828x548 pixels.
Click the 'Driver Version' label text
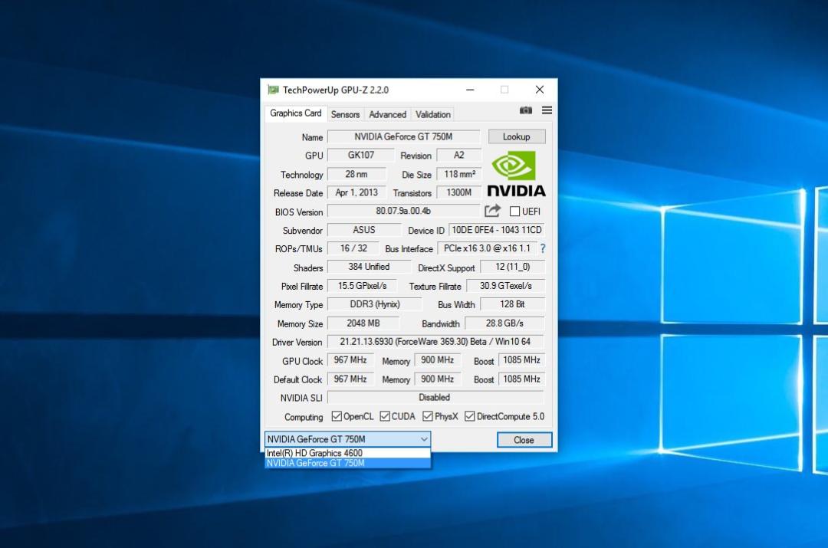[297, 342]
